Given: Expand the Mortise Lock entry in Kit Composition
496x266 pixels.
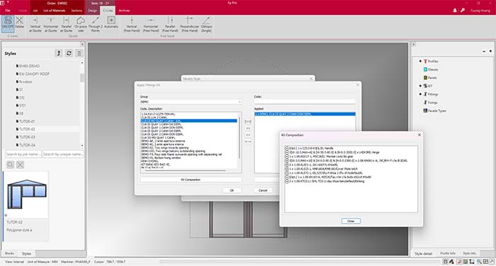Looking at the screenshot, I should (287, 156).
